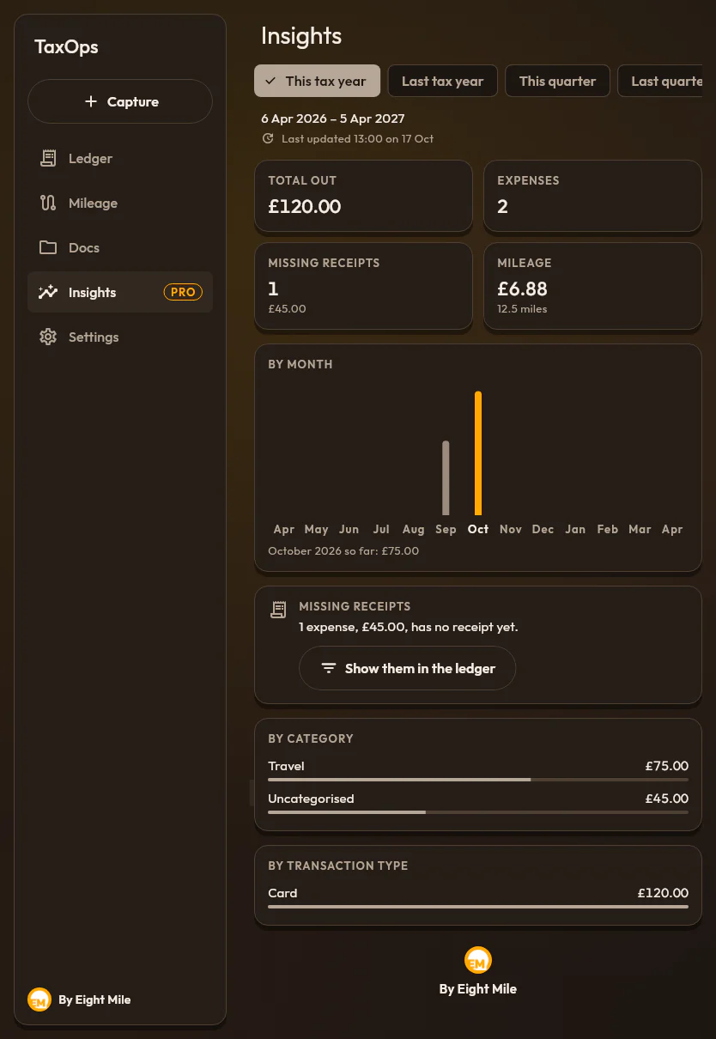Open the Mileage £6.88 card
The image size is (716, 1039).
click(x=592, y=286)
